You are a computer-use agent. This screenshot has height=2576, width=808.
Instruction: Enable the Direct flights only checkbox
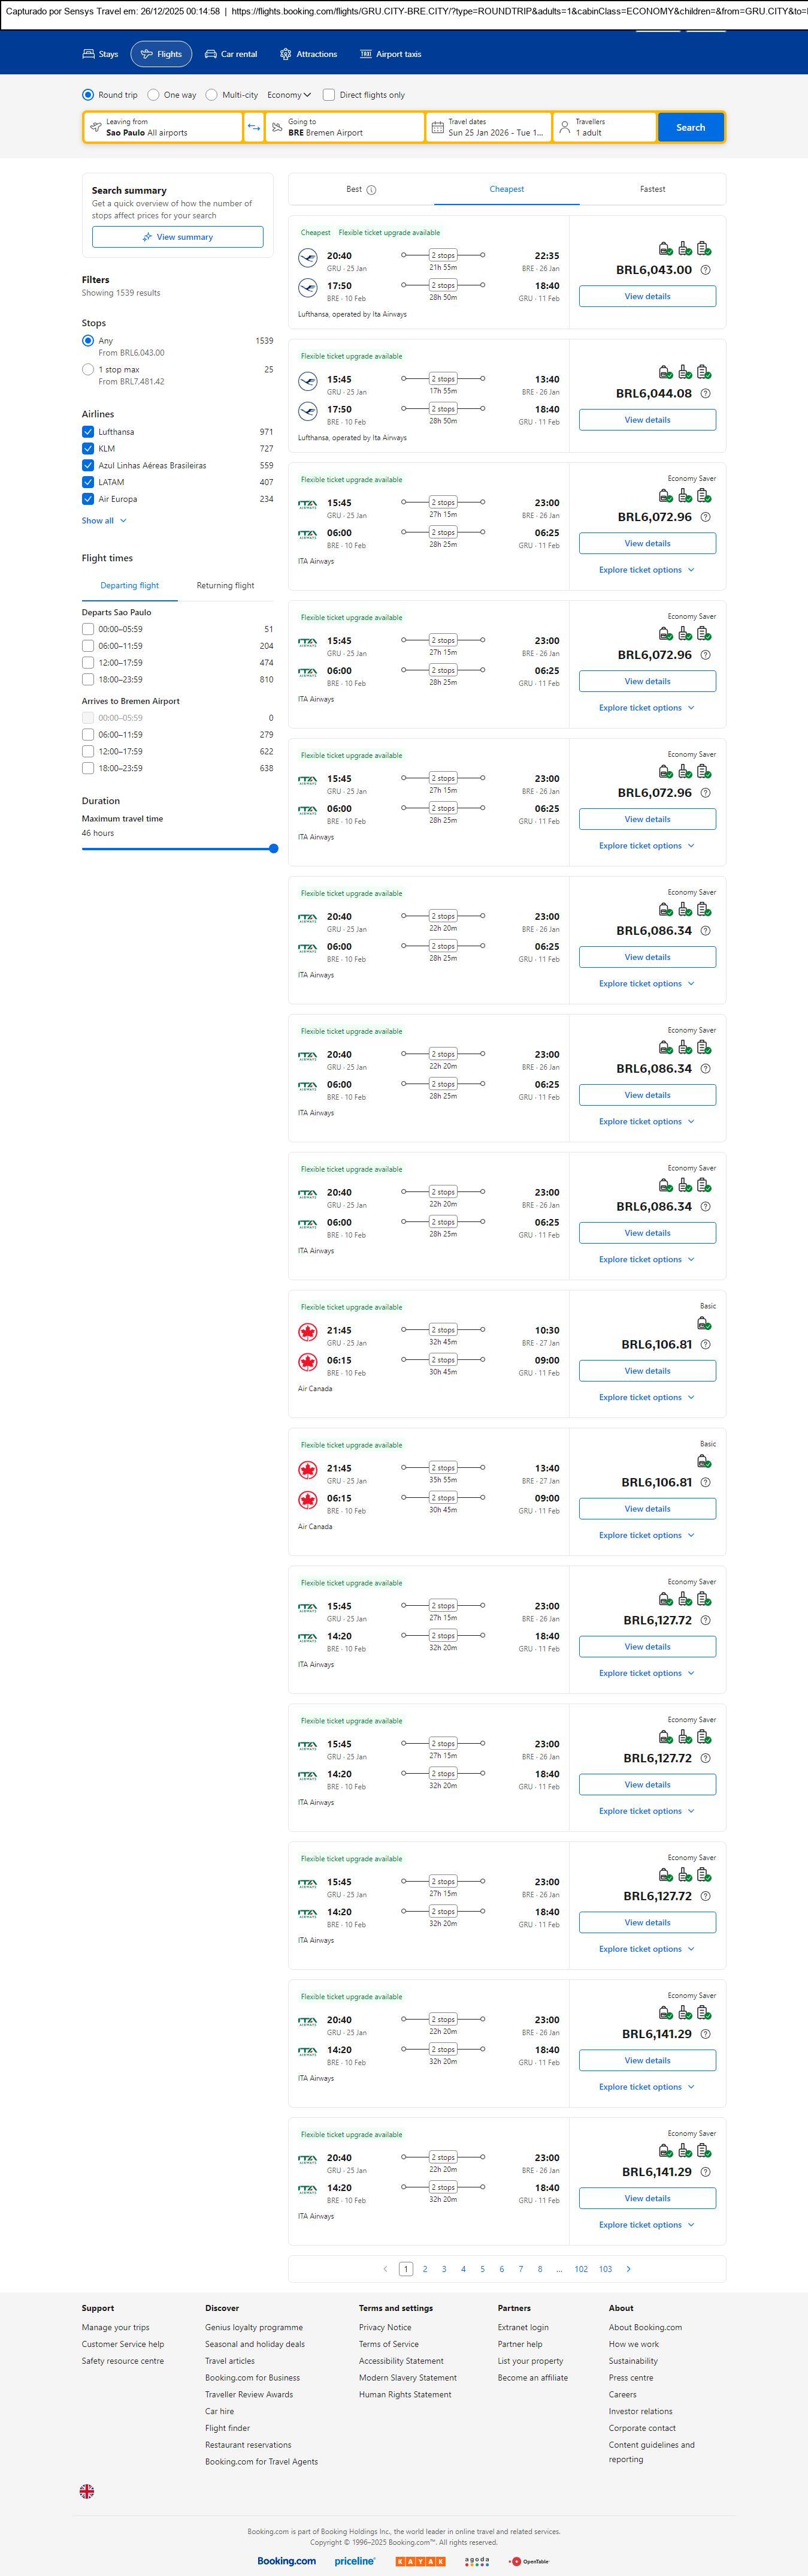click(x=329, y=95)
